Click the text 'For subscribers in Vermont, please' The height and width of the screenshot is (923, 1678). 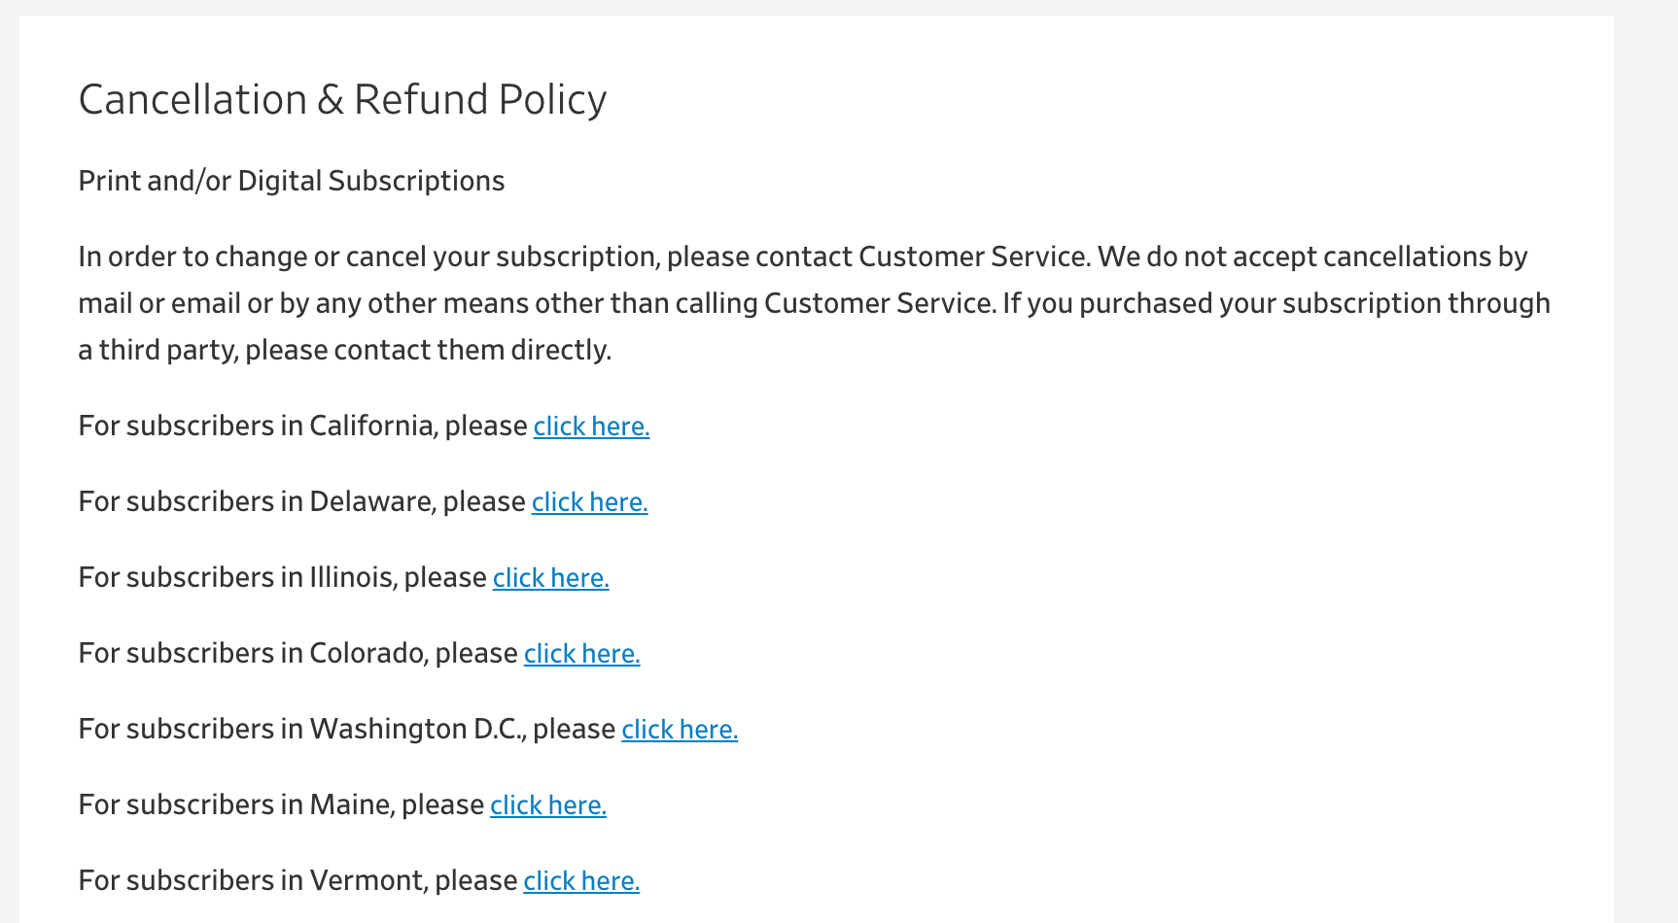298,881
